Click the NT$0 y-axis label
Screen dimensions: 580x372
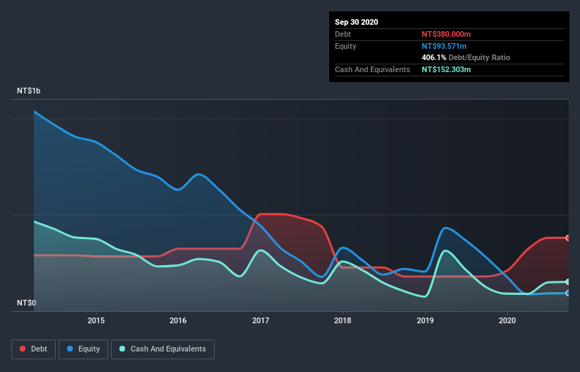point(27,303)
